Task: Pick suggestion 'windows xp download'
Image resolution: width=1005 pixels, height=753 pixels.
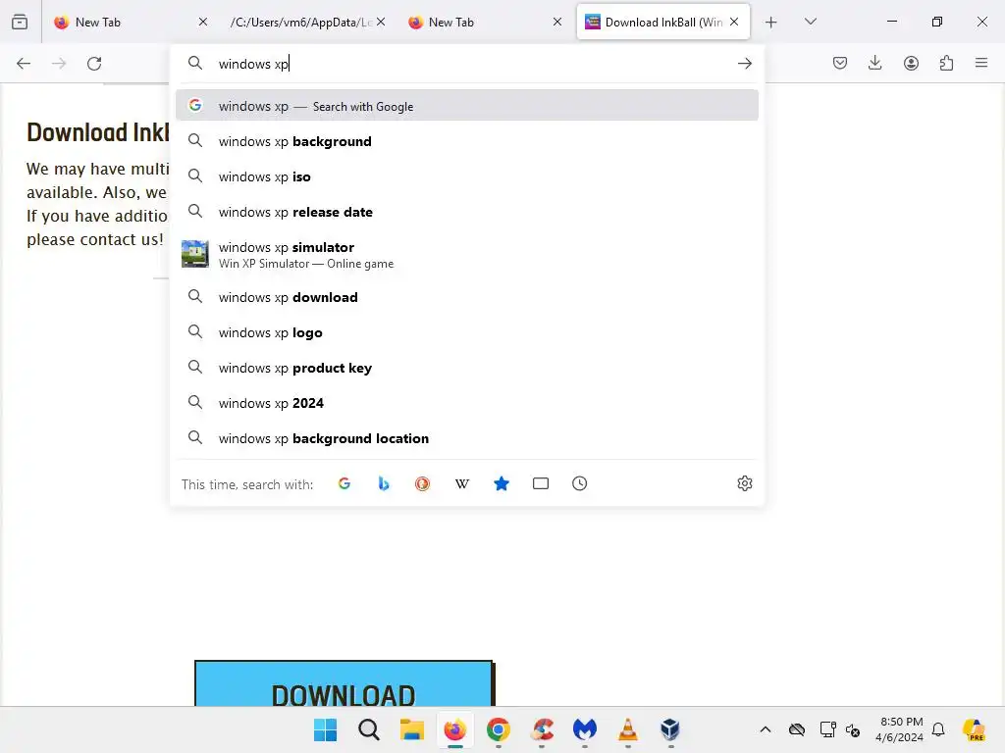Action: [466, 297]
